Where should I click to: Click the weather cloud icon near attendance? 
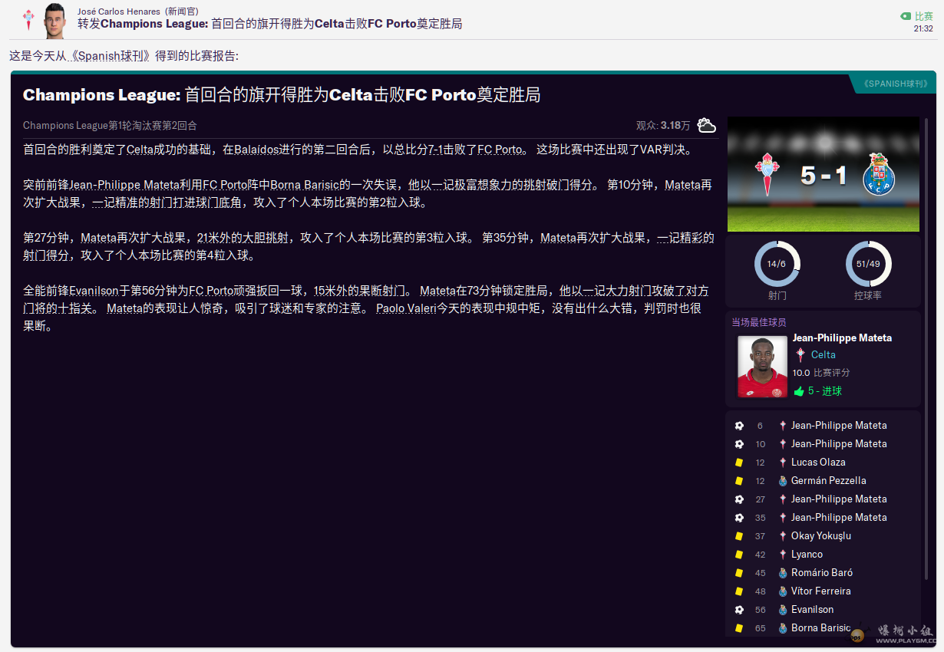coord(706,125)
